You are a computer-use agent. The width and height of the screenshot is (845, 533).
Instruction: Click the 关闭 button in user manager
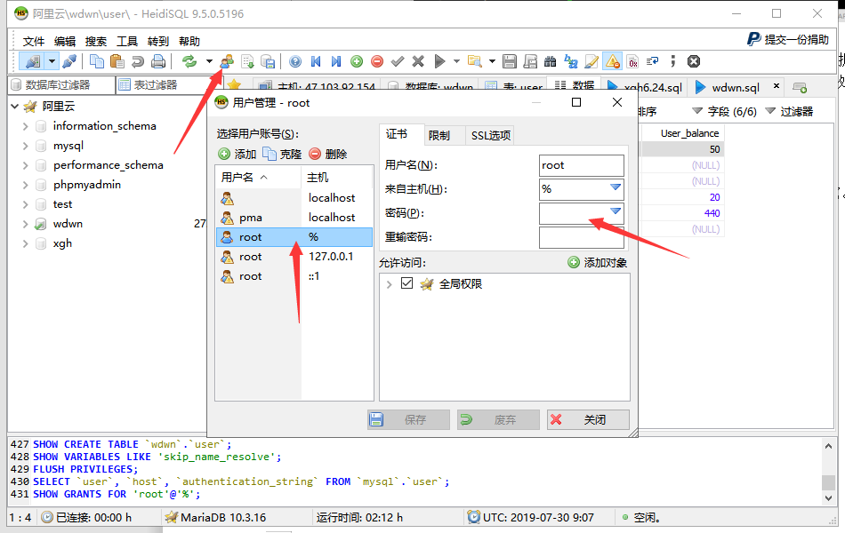(588, 420)
